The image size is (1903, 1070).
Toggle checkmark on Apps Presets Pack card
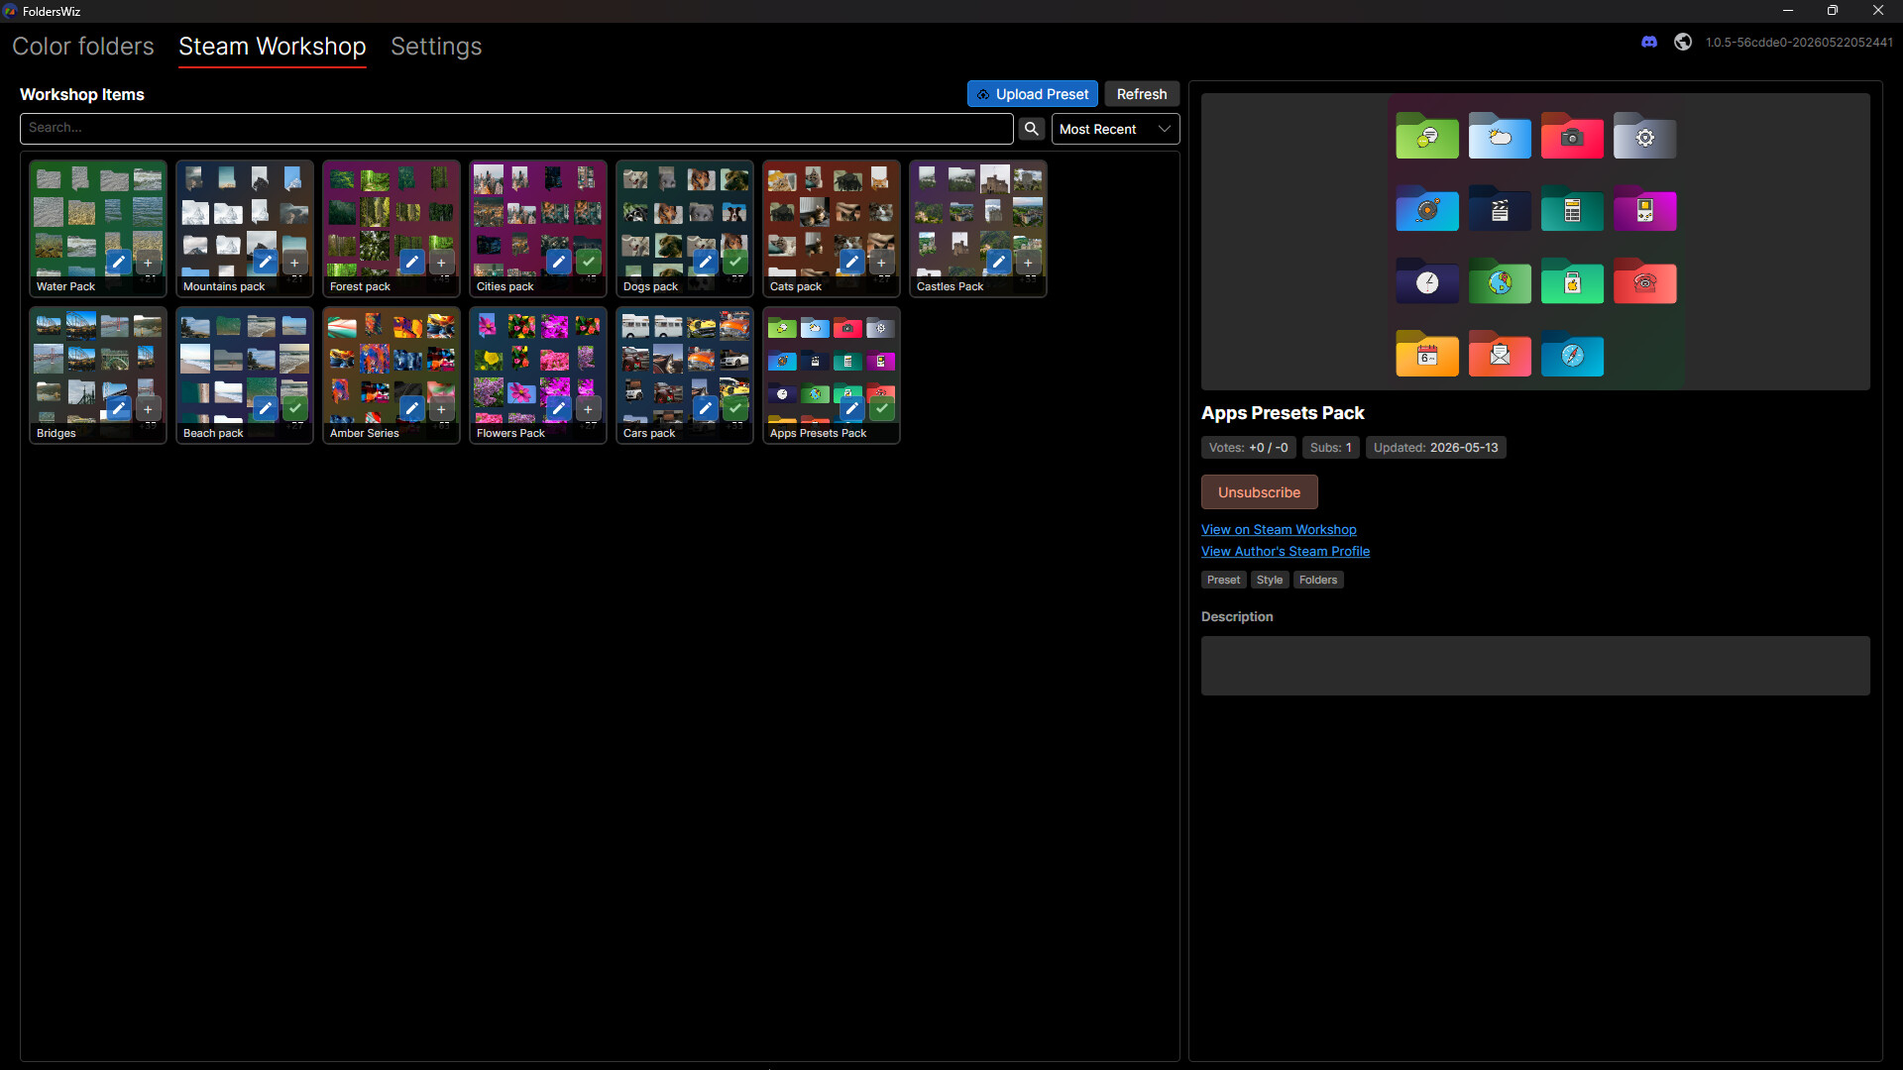point(881,409)
